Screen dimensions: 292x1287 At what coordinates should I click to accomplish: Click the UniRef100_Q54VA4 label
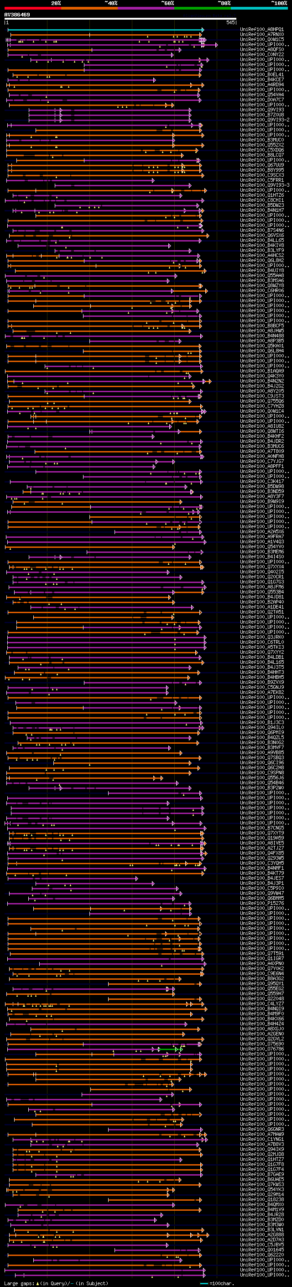[262, 95]
